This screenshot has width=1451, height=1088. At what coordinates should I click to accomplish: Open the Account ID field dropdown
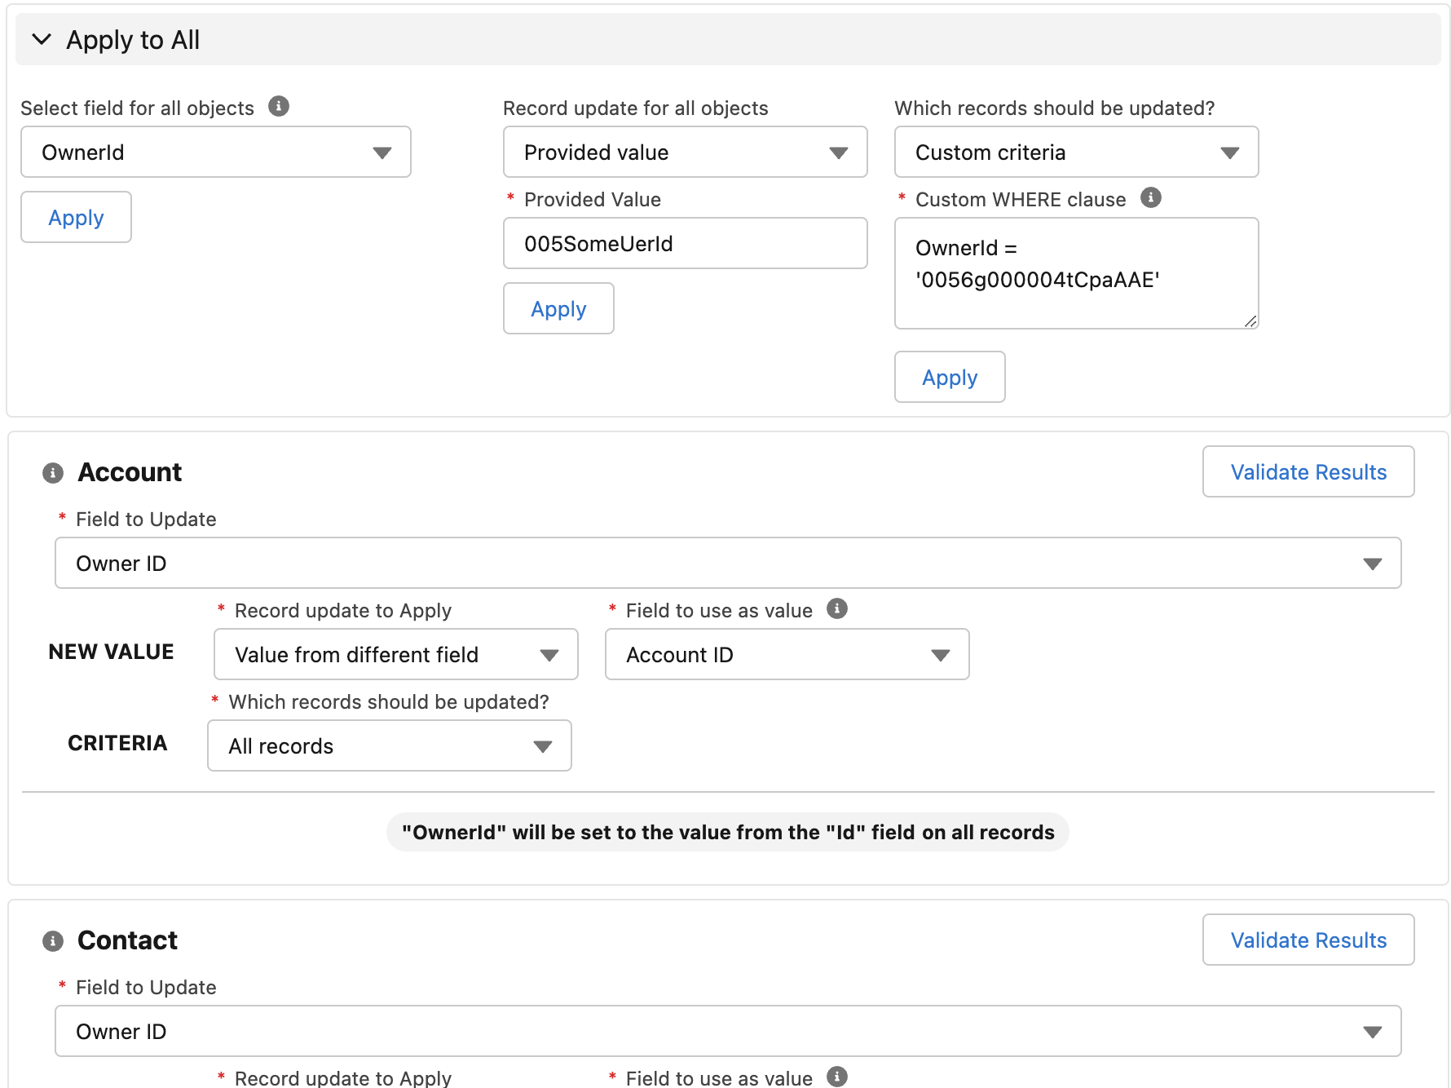click(787, 655)
